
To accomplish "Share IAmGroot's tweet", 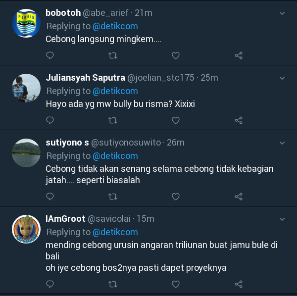I will tap(239, 284).
